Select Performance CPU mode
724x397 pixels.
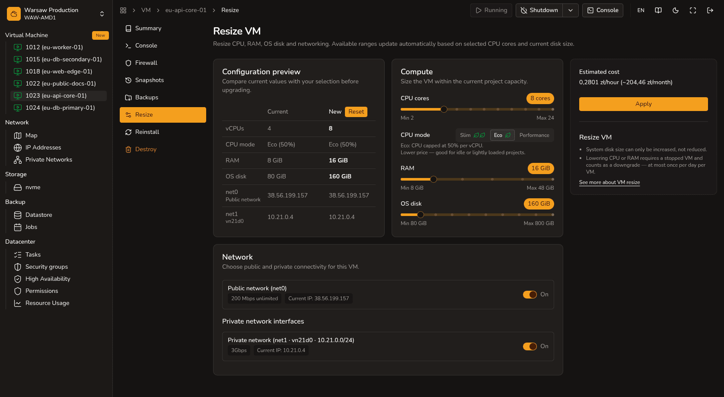pos(534,135)
